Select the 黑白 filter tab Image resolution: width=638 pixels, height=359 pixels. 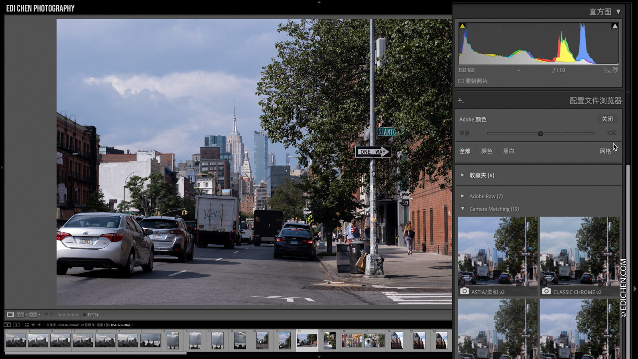[508, 151]
